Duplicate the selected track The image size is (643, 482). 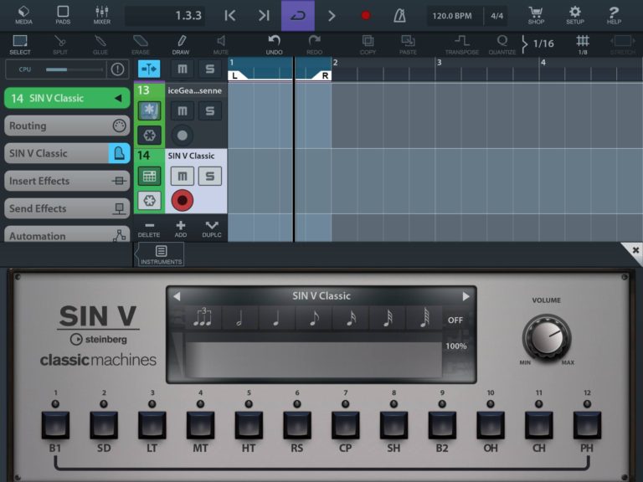pos(212,229)
